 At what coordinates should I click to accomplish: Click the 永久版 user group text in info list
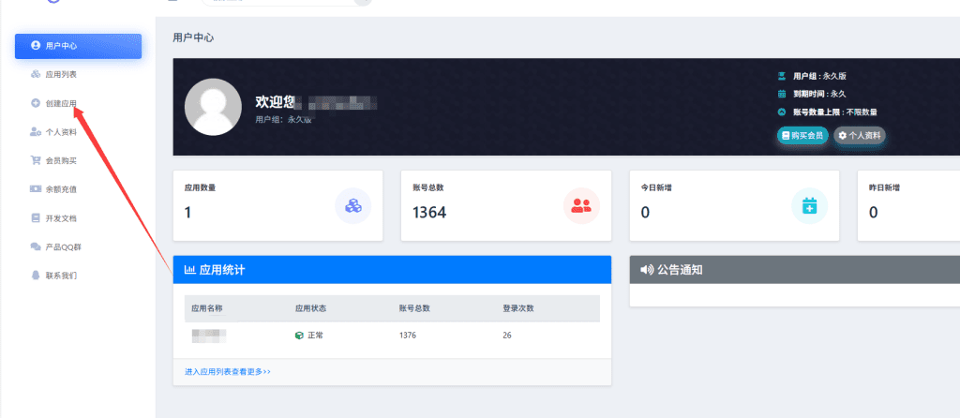coord(834,77)
